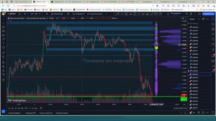Select the 30-minute timeframe
Screen dimensions: 216x121
click(36, 14)
